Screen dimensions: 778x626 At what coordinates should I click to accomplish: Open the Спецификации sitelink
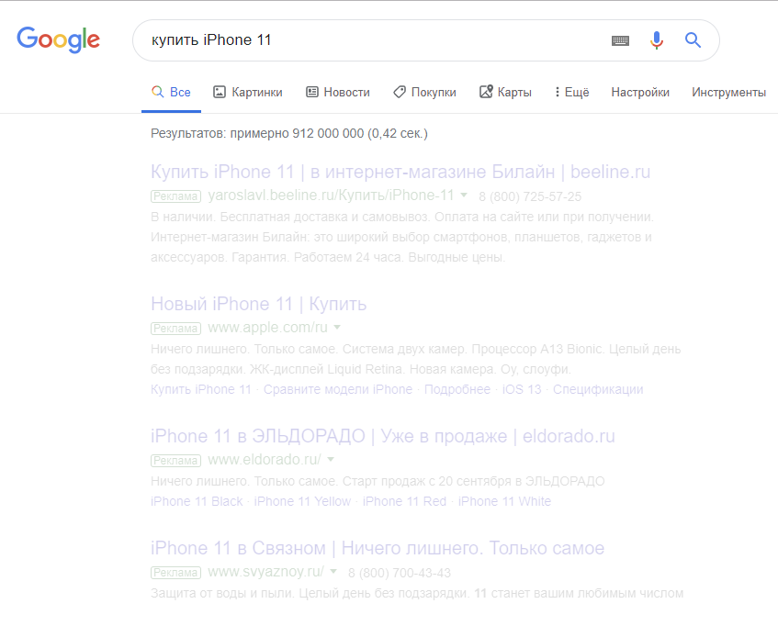[598, 389]
